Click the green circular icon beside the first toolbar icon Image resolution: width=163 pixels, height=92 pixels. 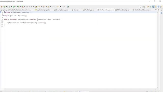(4, 7)
